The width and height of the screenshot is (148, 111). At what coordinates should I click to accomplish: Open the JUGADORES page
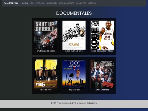52,3
